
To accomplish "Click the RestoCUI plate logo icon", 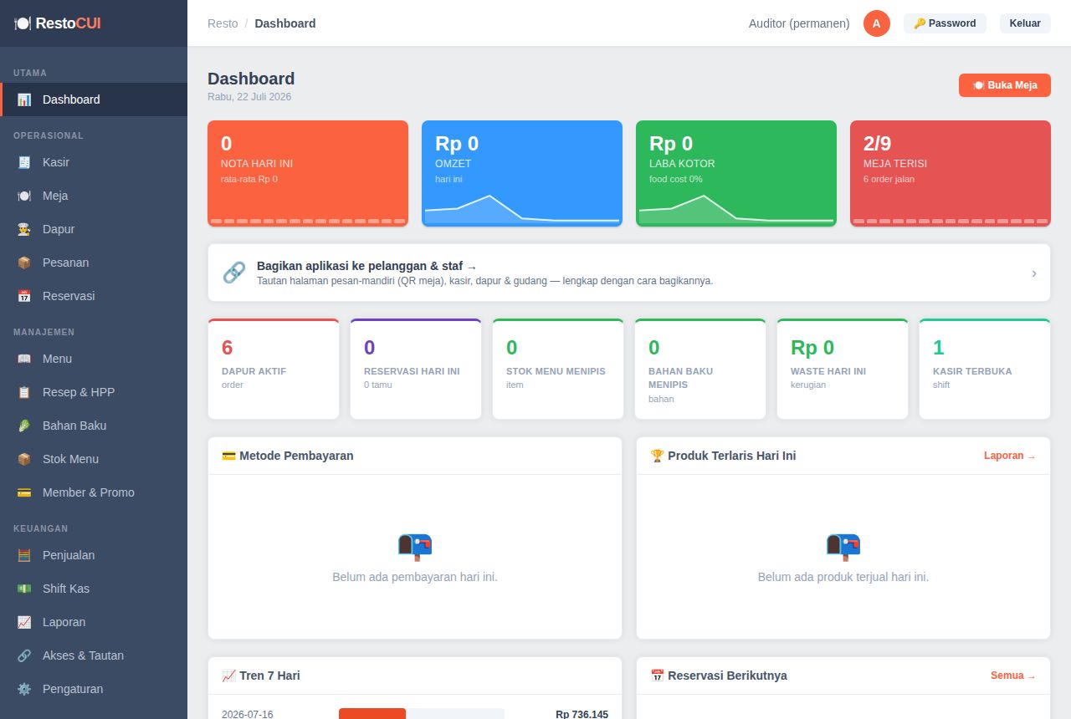I will [x=23, y=23].
